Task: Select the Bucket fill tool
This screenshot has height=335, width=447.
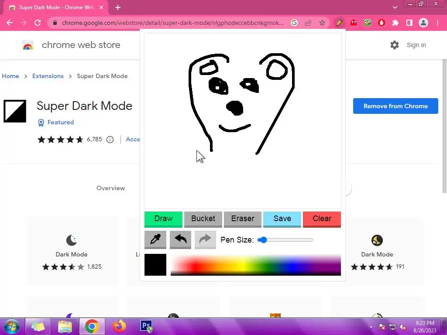Action: tap(203, 219)
